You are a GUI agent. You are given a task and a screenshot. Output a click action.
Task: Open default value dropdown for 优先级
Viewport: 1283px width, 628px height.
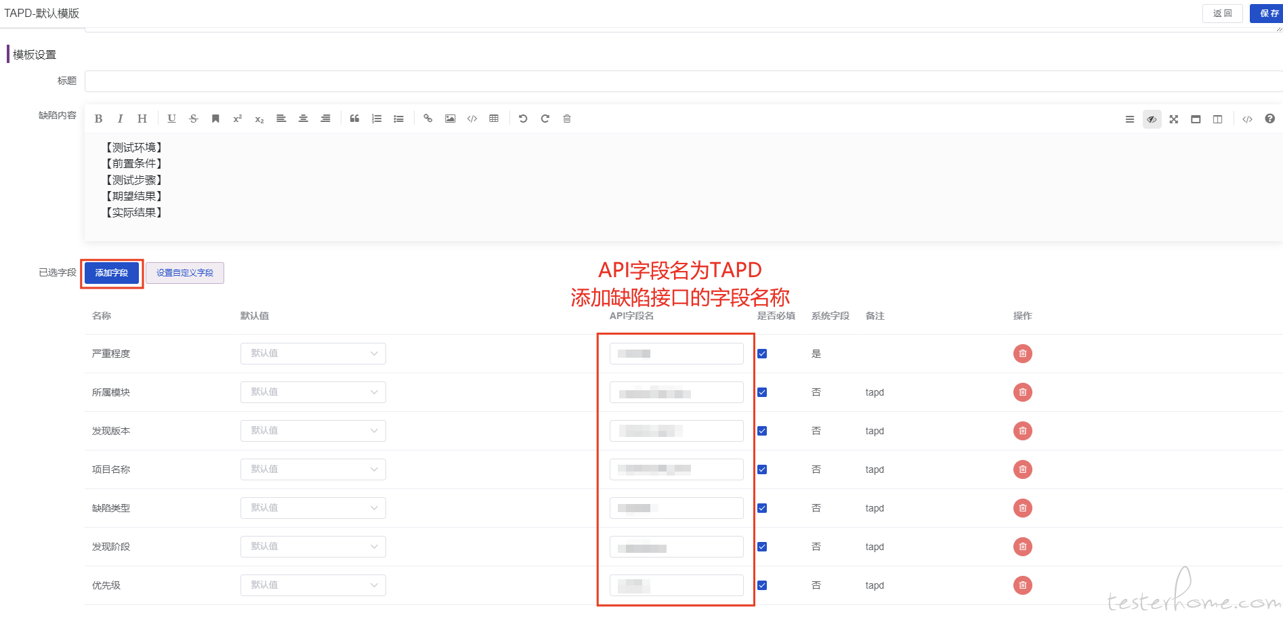click(313, 585)
